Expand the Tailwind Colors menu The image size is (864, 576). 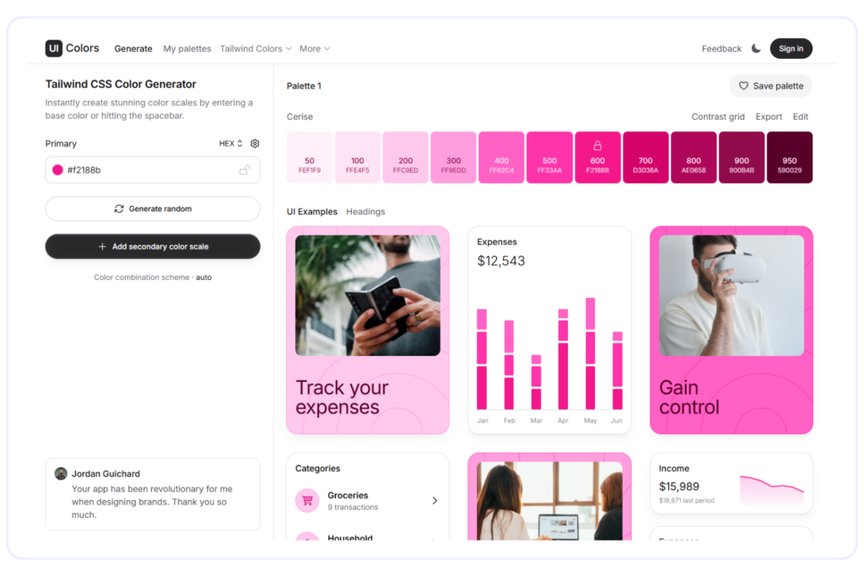point(256,49)
